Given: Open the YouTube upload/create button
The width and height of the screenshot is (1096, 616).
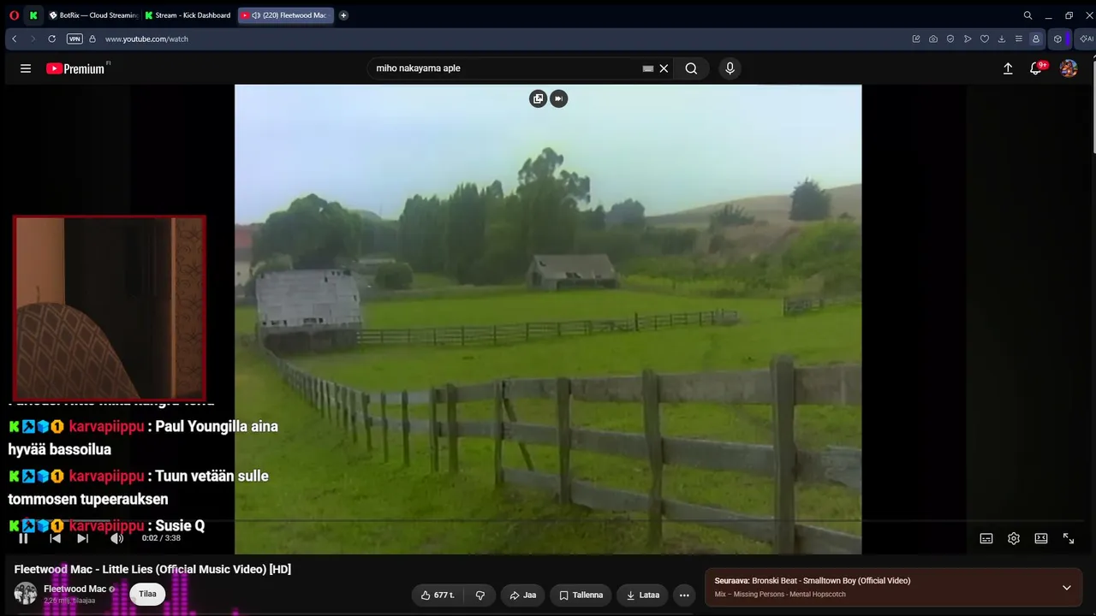Looking at the screenshot, I should (x=1008, y=68).
